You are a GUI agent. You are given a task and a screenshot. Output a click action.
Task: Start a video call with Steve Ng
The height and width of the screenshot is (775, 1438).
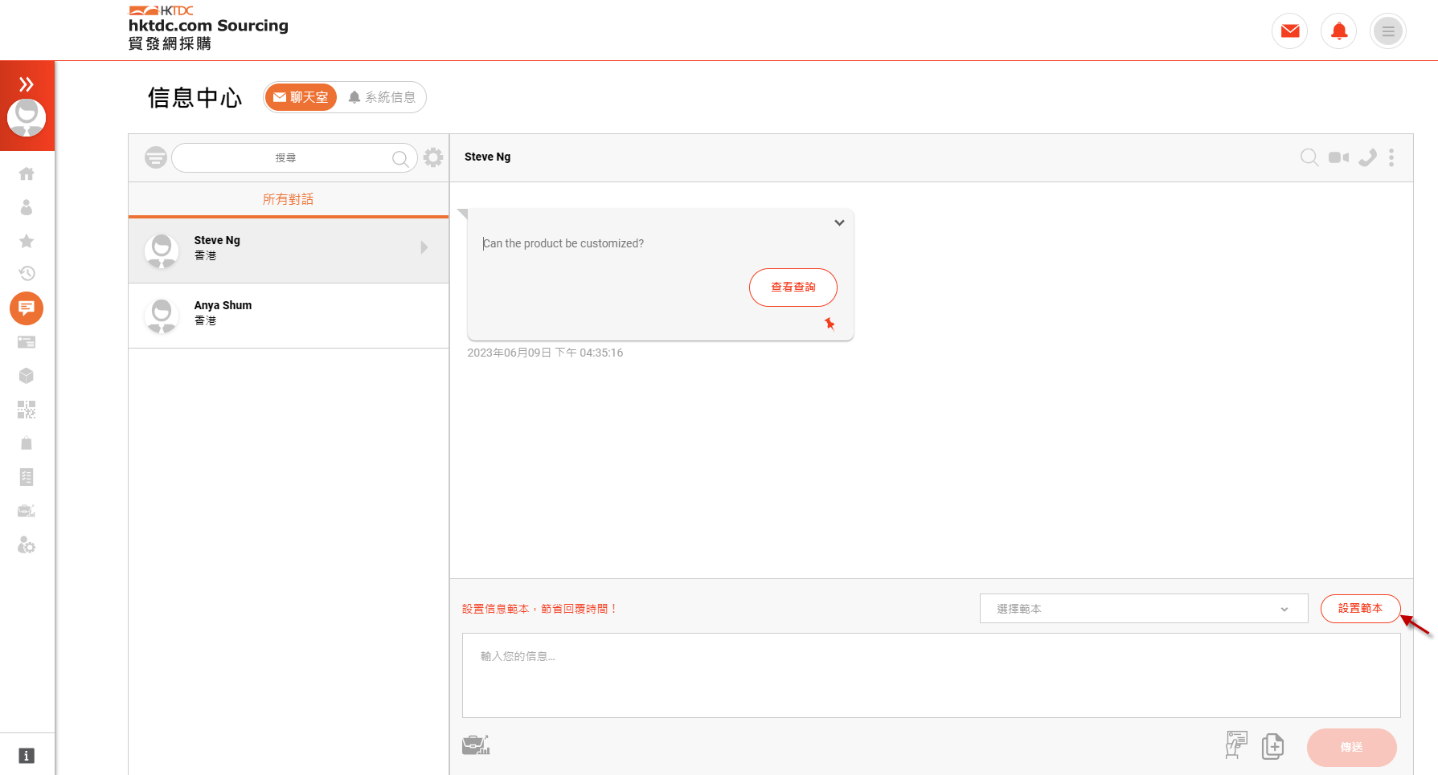(1339, 157)
